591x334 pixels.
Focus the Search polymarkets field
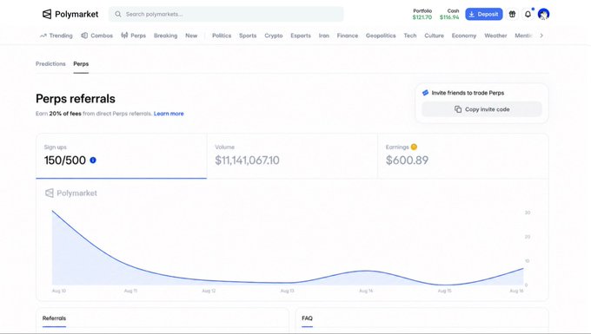coord(226,14)
